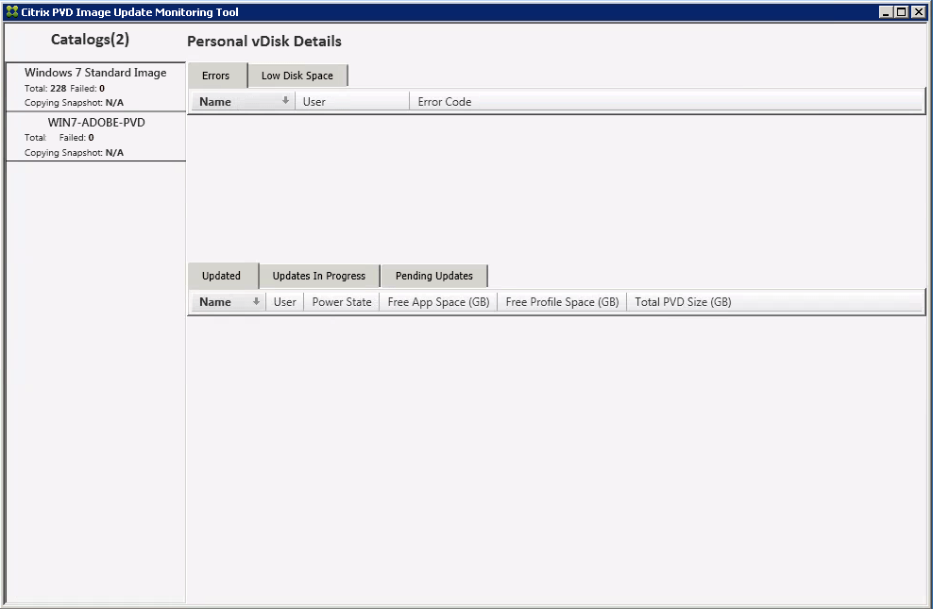
Task: Sort by Total PVD Size (GB) column
Action: 681,301
